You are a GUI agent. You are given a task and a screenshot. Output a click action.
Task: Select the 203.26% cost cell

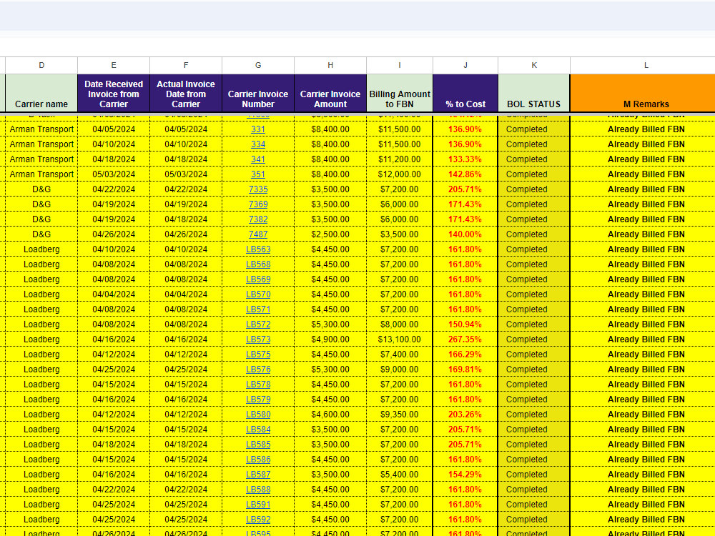pos(465,415)
